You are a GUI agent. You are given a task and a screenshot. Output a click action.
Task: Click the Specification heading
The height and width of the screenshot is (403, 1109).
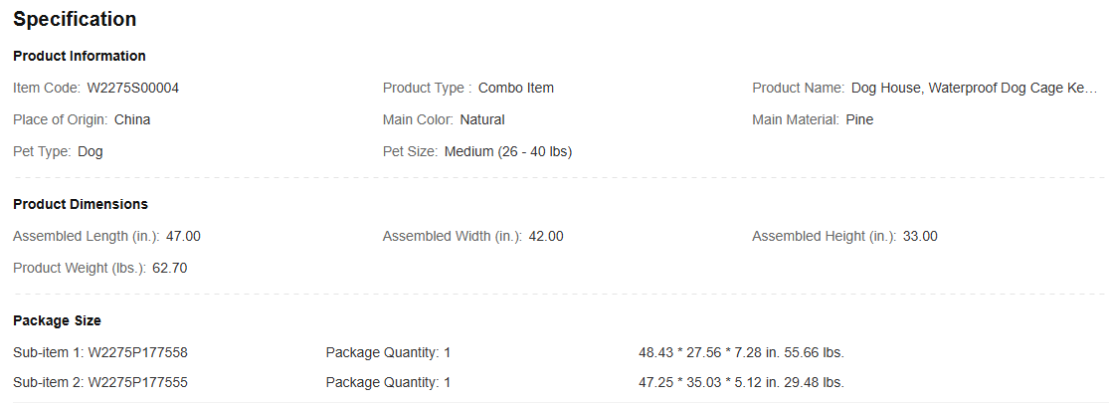coord(75,19)
